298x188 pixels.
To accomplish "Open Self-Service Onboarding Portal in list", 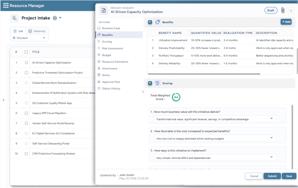I will pyautogui.click(x=51, y=144).
